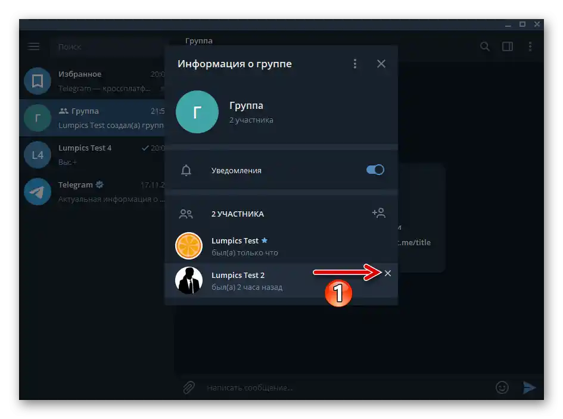This screenshot has height=419, width=563.
Task: Click the search magnifier icon
Action: click(484, 46)
